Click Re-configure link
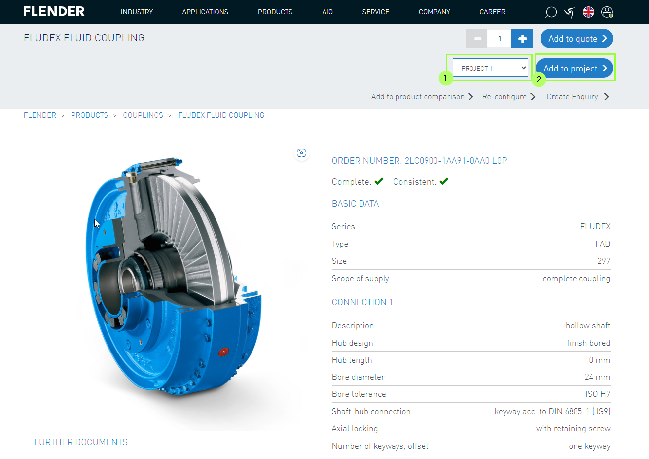The height and width of the screenshot is (459, 649). coord(508,97)
